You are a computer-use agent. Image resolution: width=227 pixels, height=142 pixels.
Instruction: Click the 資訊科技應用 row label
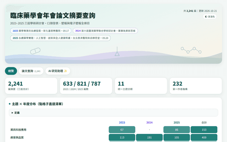pyautogui.click(x=18, y=130)
